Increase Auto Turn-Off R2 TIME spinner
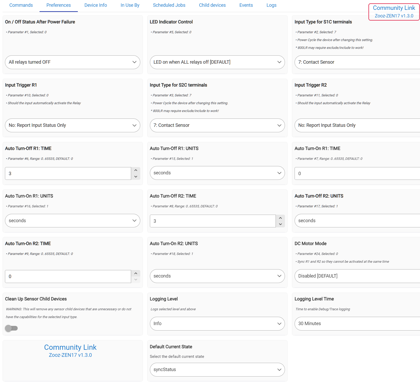Image resolution: width=420 pixels, height=382 pixels. click(280, 218)
